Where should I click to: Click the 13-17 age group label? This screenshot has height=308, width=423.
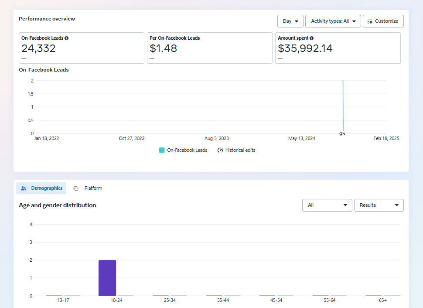tap(63, 301)
